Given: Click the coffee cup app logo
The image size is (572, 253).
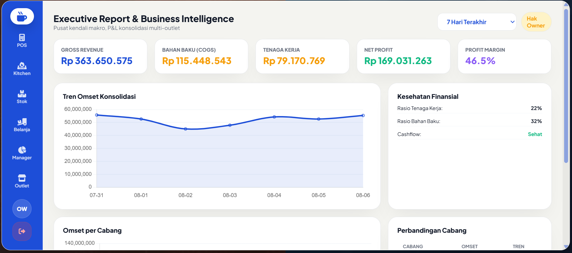Looking at the screenshot, I should [x=22, y=16].
